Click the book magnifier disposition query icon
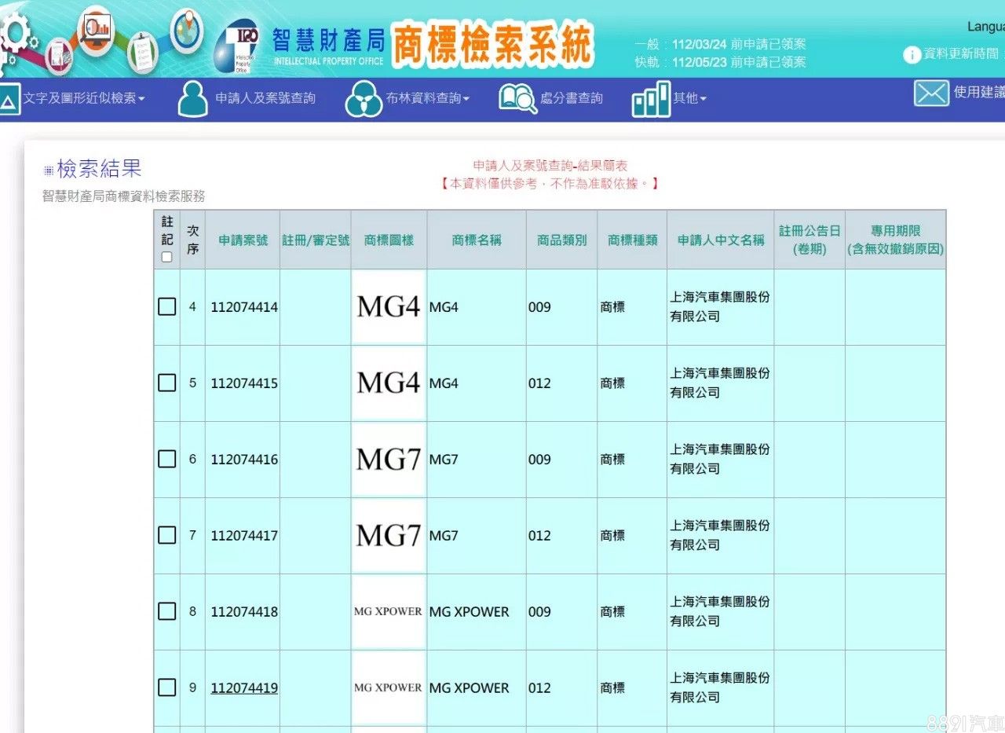 point(517,99)
